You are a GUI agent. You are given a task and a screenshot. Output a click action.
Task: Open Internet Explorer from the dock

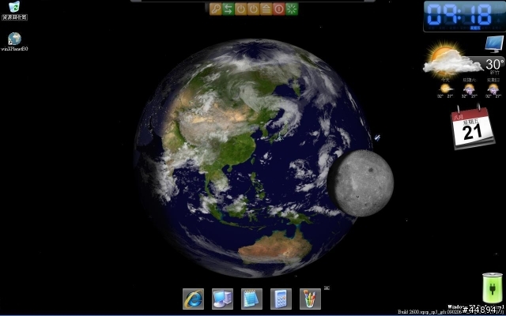point(193,299)
